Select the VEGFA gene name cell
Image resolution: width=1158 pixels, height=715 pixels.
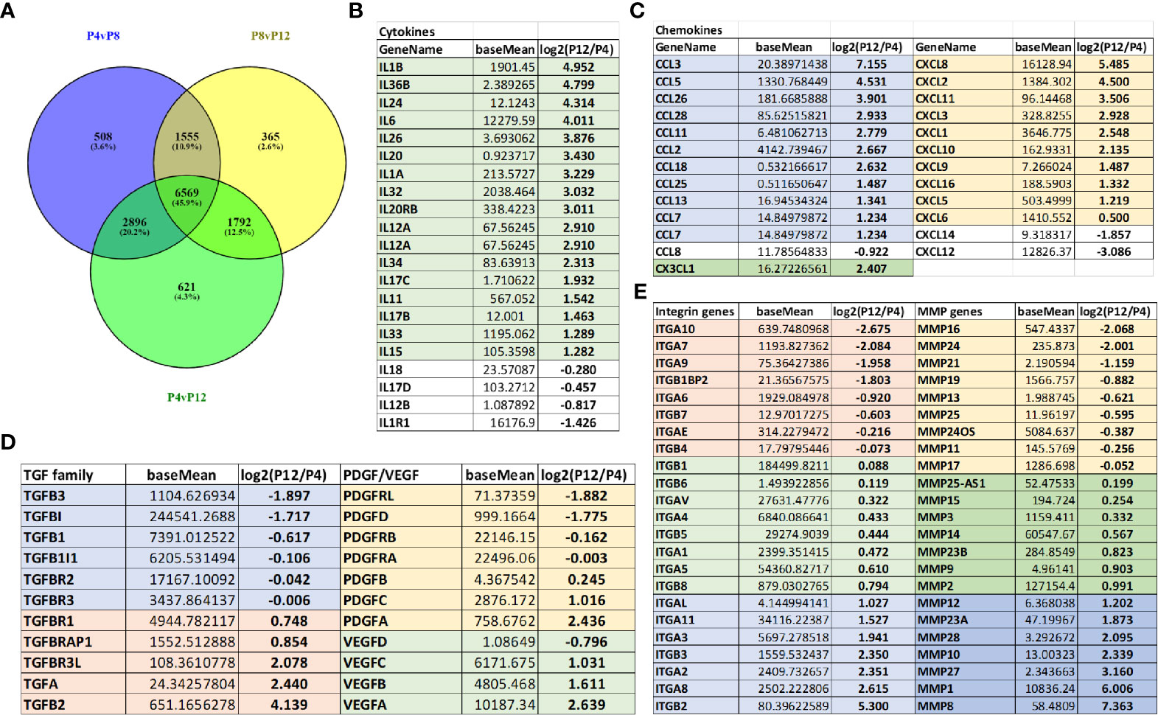402,705
